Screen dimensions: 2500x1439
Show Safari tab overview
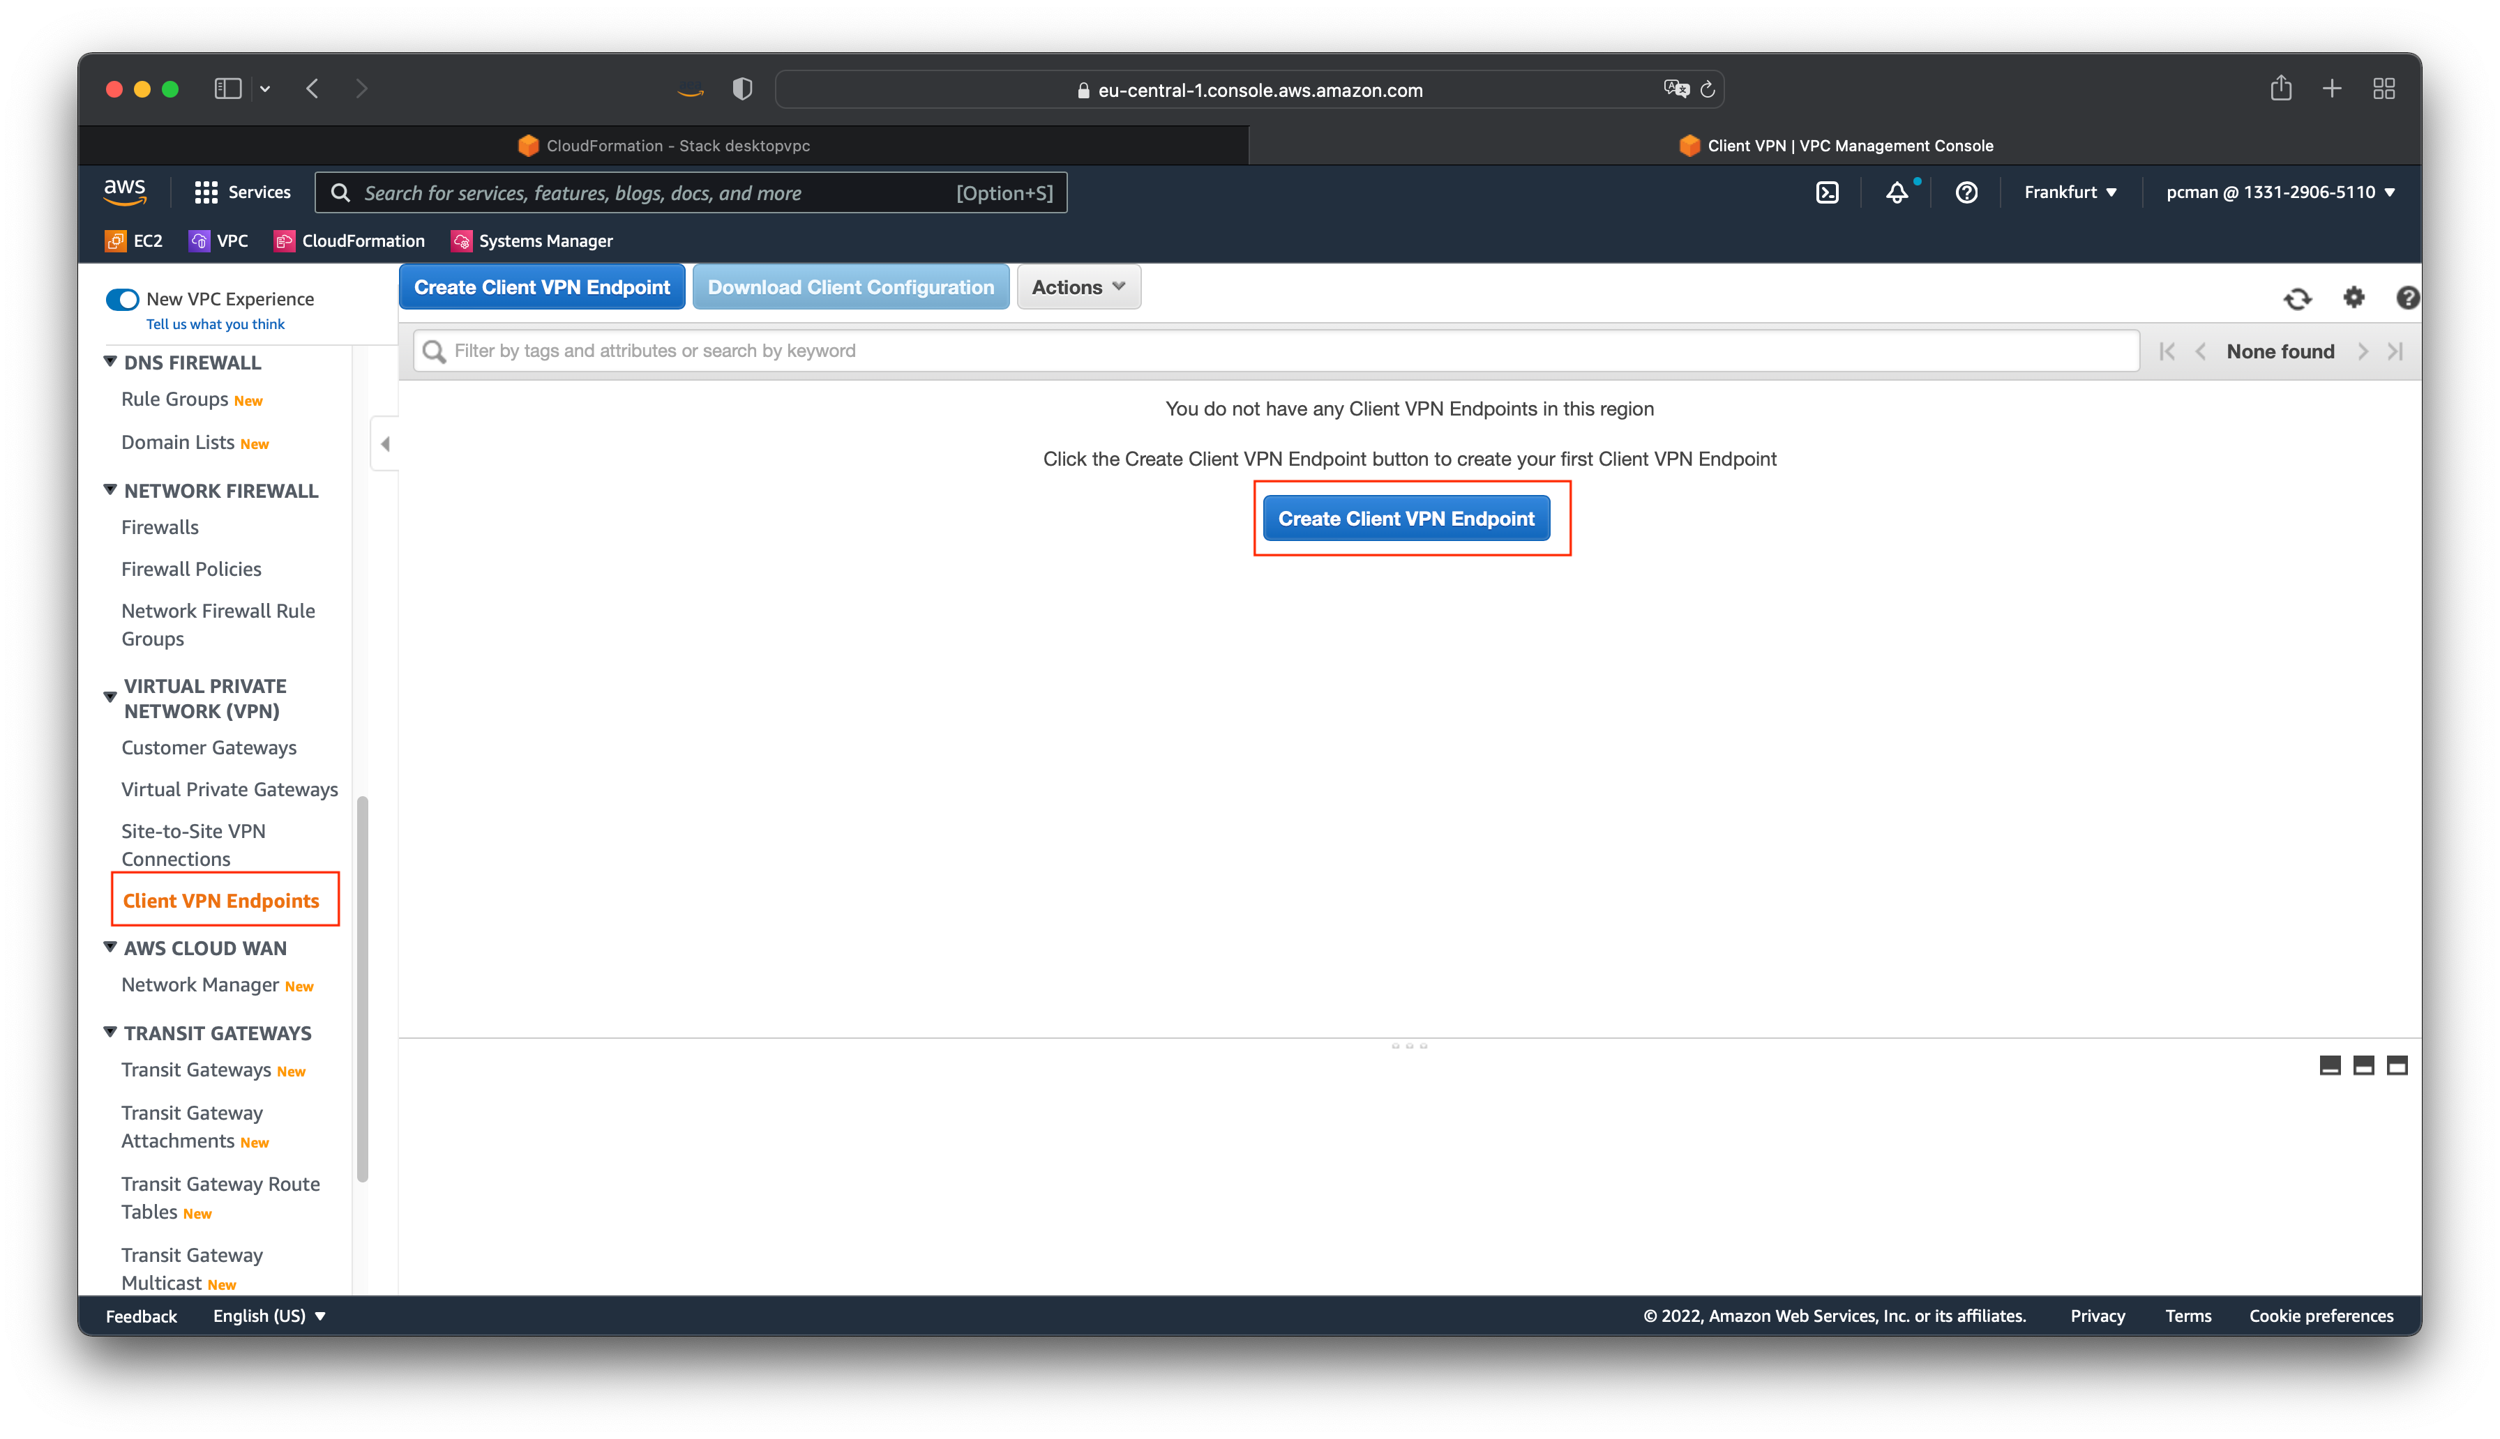click(2384, 89)
